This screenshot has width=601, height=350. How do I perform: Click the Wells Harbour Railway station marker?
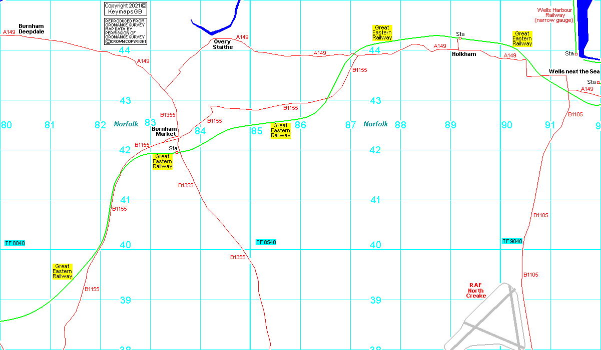[576, 54]
